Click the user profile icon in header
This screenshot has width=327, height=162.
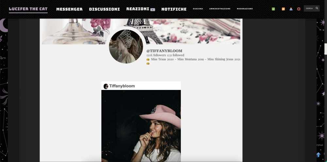coord(291,9)
